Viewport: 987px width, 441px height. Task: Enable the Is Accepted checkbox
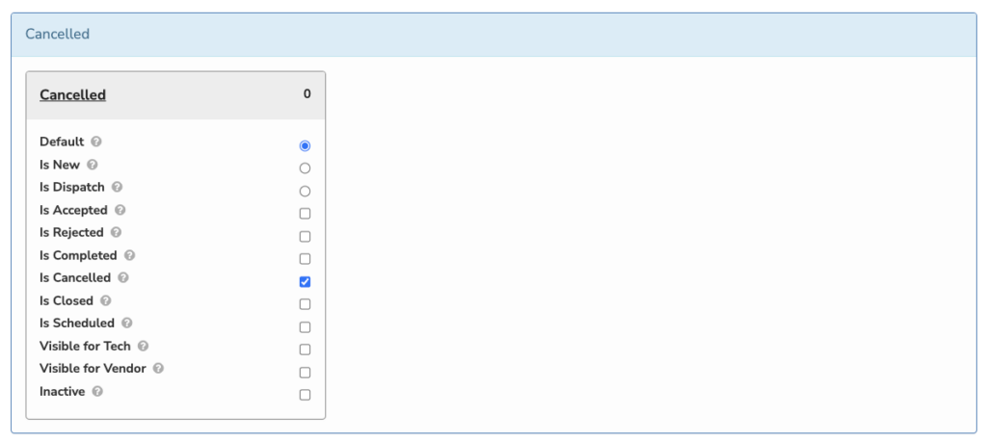point(305,214)
